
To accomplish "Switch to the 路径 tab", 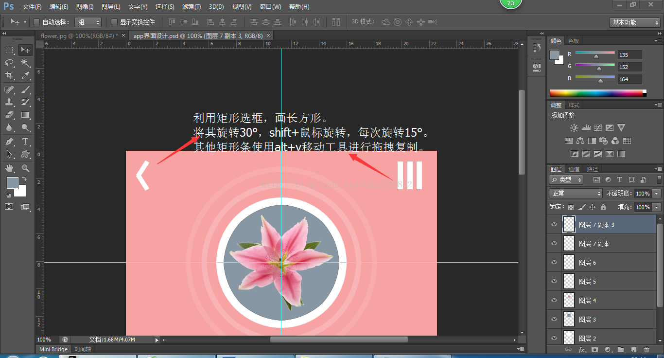I will coord(593,169).
